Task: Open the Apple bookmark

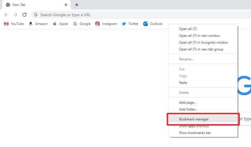Action: (60, 24)
